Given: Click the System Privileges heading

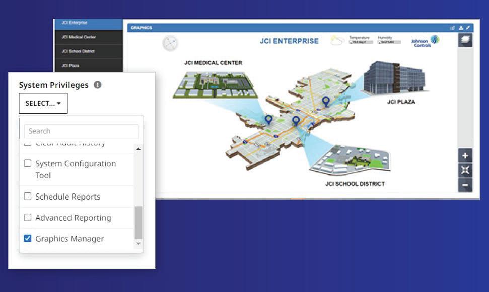Looking at the screenshot, I should tap(54, 85).
